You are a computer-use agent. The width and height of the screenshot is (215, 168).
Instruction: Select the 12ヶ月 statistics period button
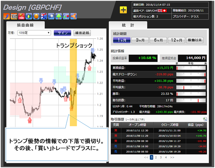176,40
